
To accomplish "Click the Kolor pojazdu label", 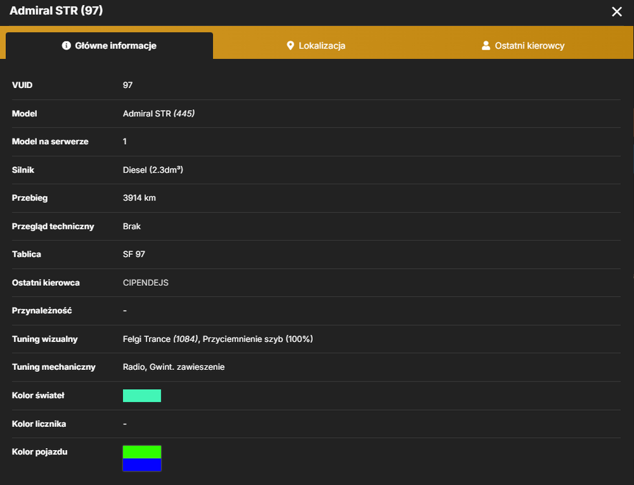I will coord(40,452).
